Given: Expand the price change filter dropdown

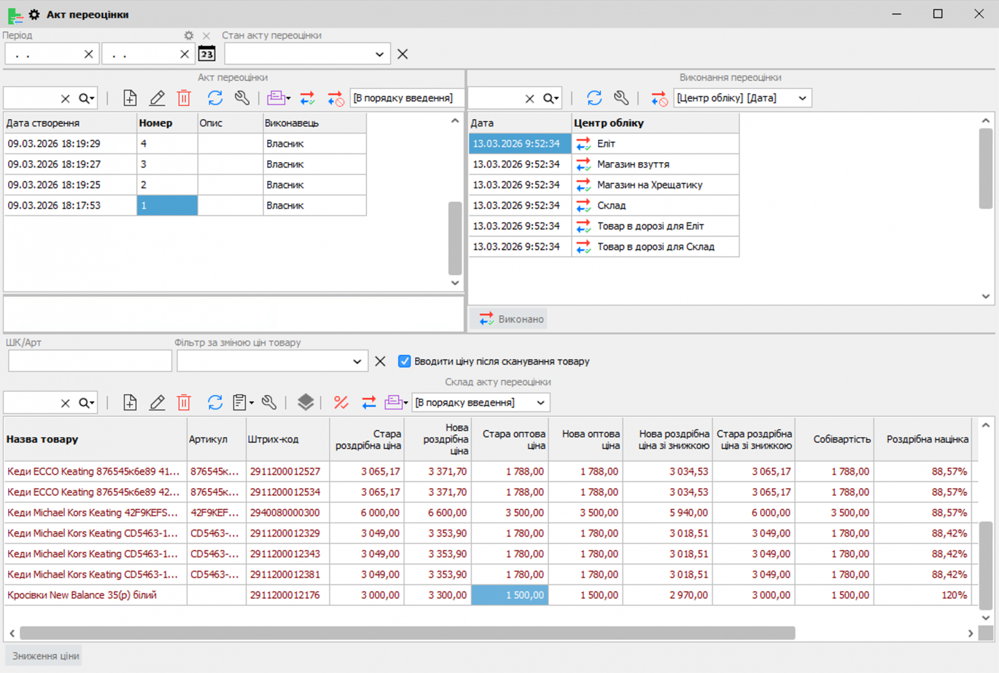Looking at the screenshot, I should point(357,361).
